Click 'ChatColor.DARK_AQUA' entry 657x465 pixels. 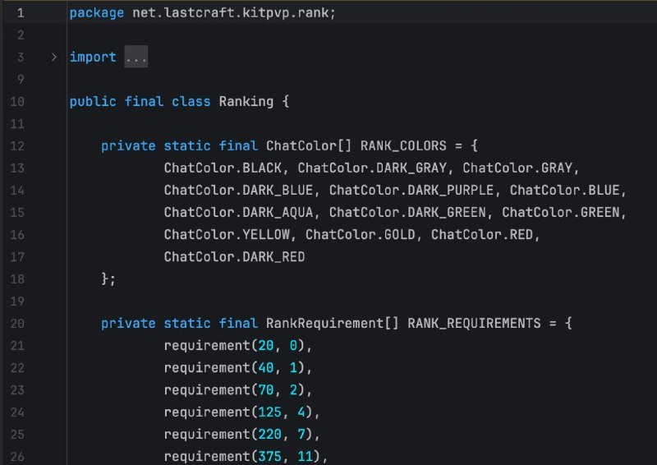point(238,213)
